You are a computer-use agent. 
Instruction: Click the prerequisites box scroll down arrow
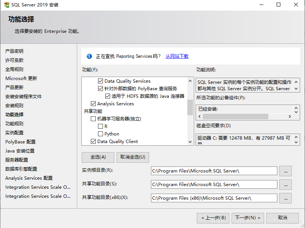(x=296, y=112)
